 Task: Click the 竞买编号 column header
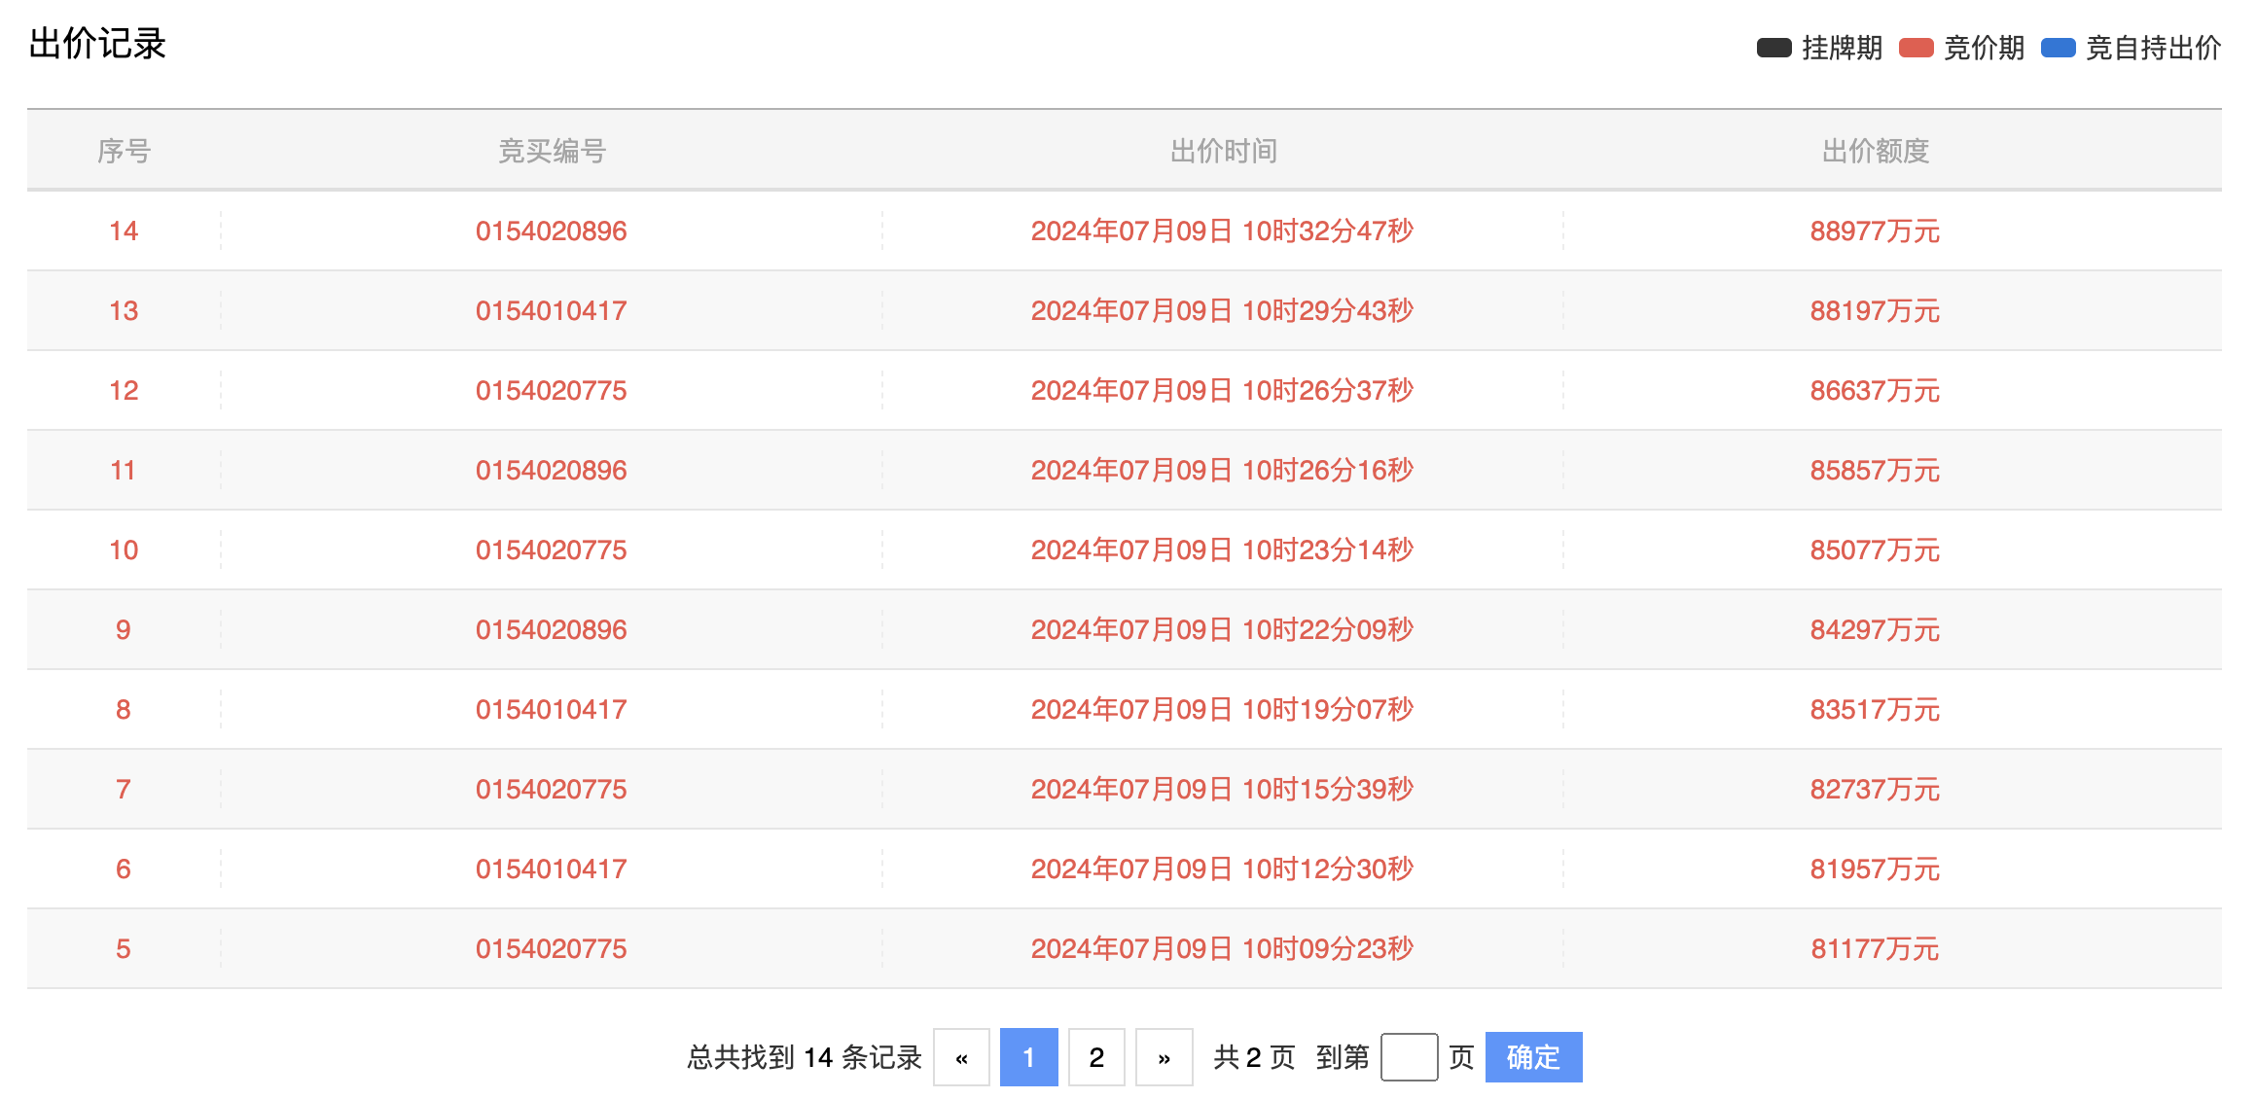coord(552,151)
